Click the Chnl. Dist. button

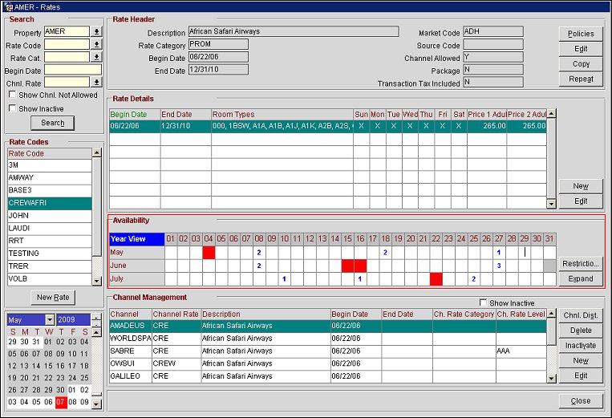point(581,316)
